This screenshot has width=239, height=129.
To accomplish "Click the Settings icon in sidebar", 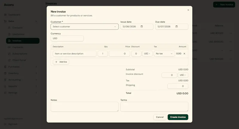I will coord(5,93).
